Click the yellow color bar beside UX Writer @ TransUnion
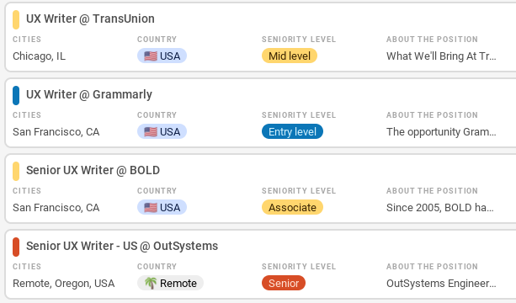Viewport: 516px width, 303px height. 16,19
